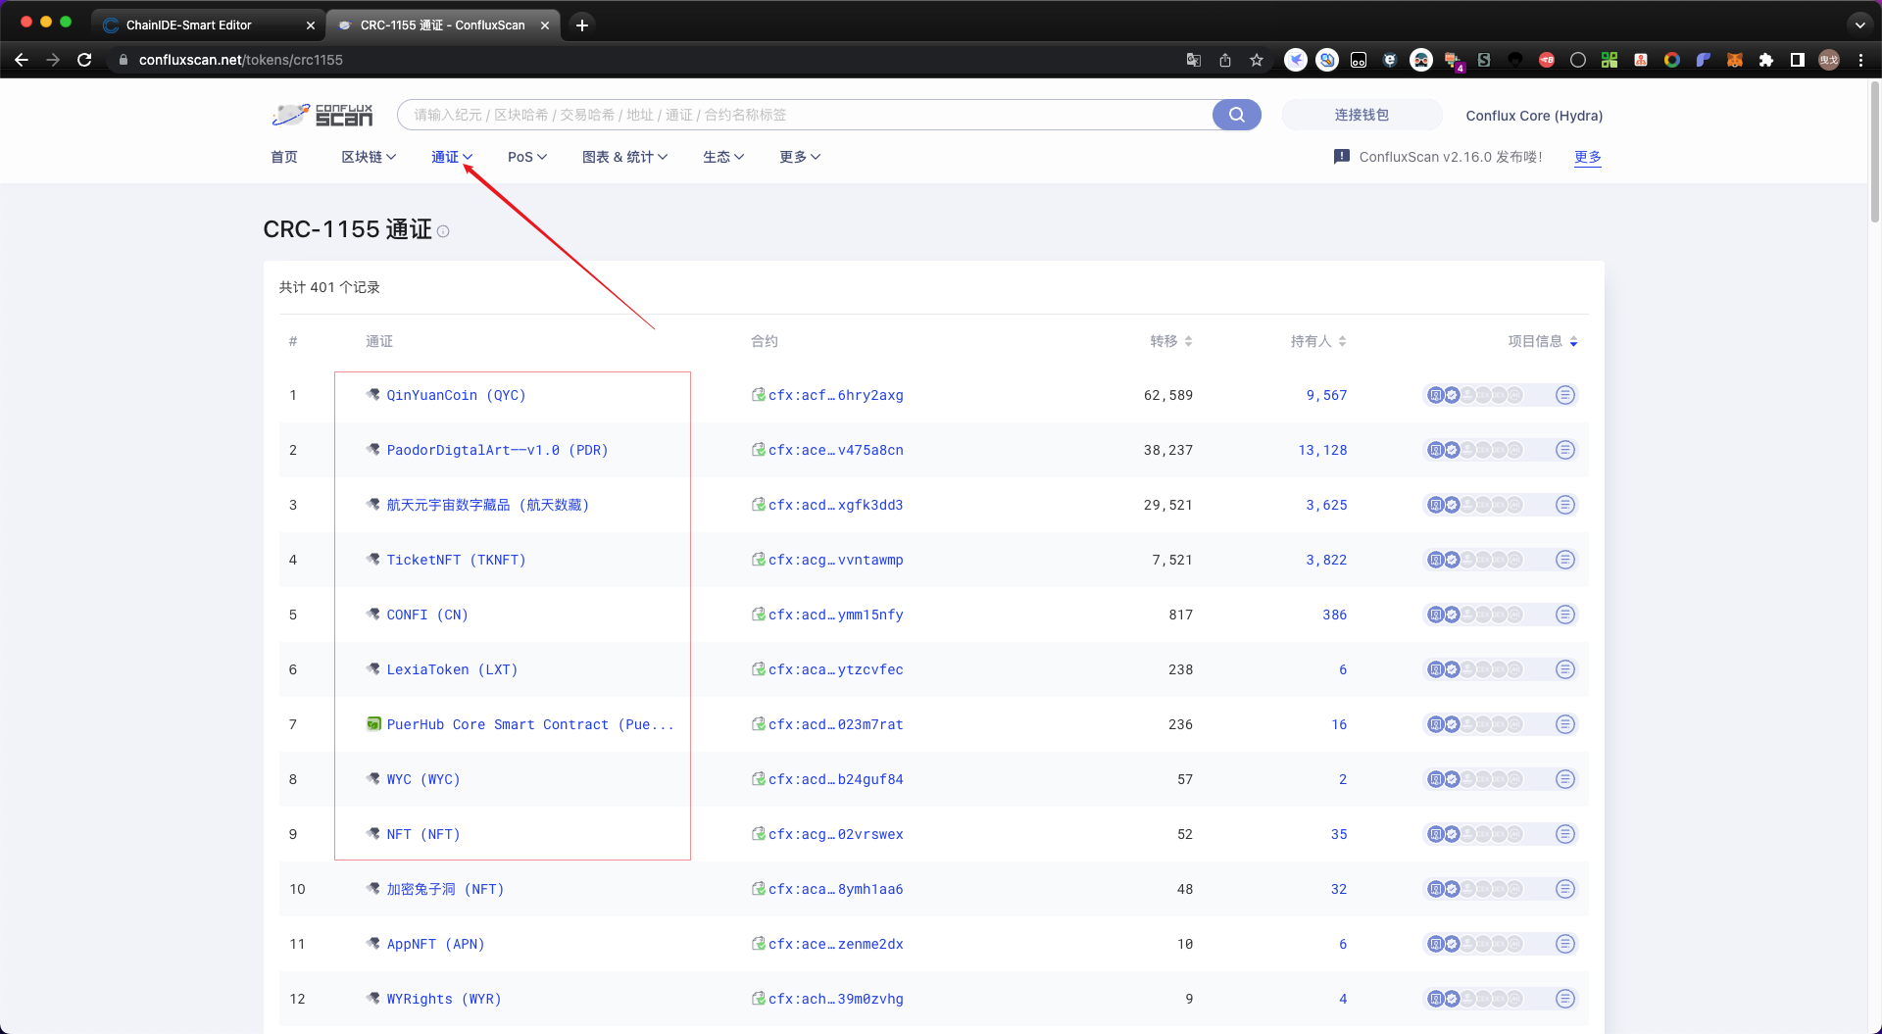Open contract cfx:acg…vvntawmp link
This screenshot has height=1034, width=1882.
coord(836,560)
